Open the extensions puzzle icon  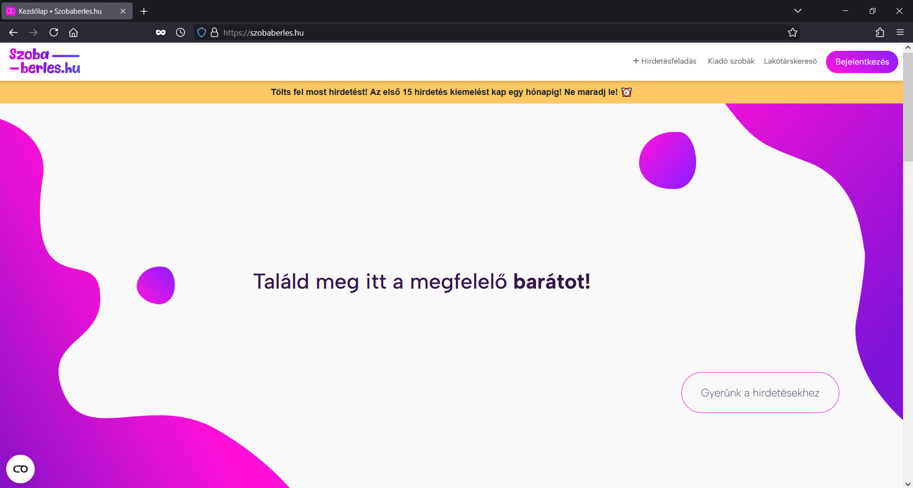click(880, 32)
